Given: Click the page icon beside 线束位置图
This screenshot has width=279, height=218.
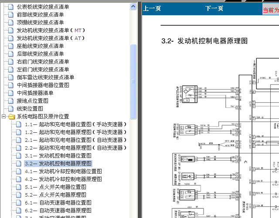Looking at the screenshot, I should tap(10, 108).
